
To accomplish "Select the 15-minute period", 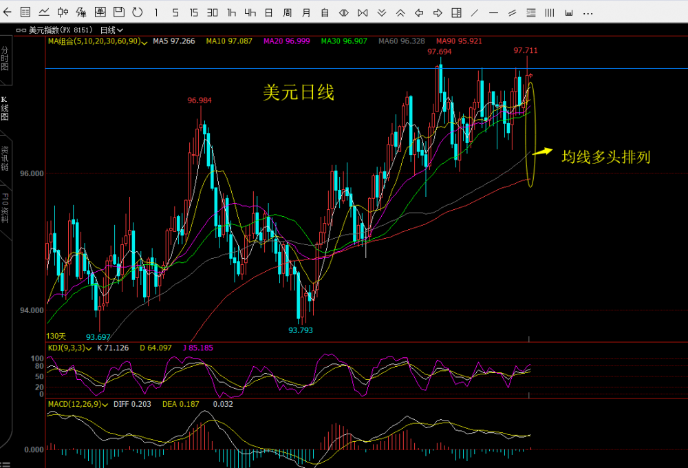I will 193,12.
